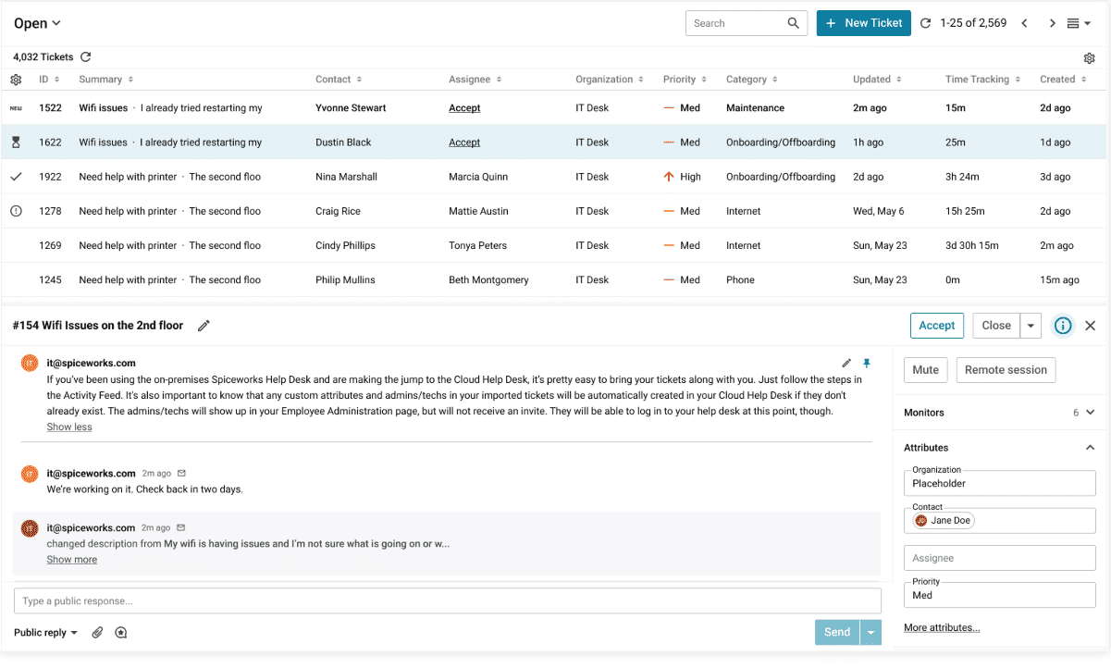
Task: Unpin the pinned comment
Action: click(x=867, y=364)
